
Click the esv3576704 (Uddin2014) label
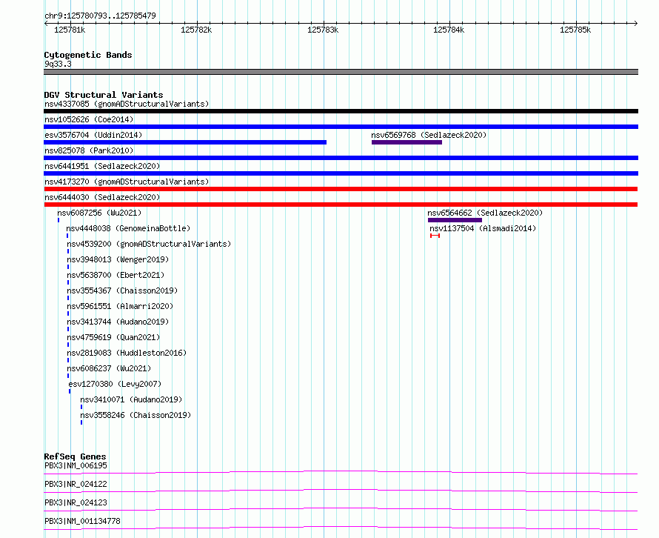pyautogui.click(x=93, y=135)
